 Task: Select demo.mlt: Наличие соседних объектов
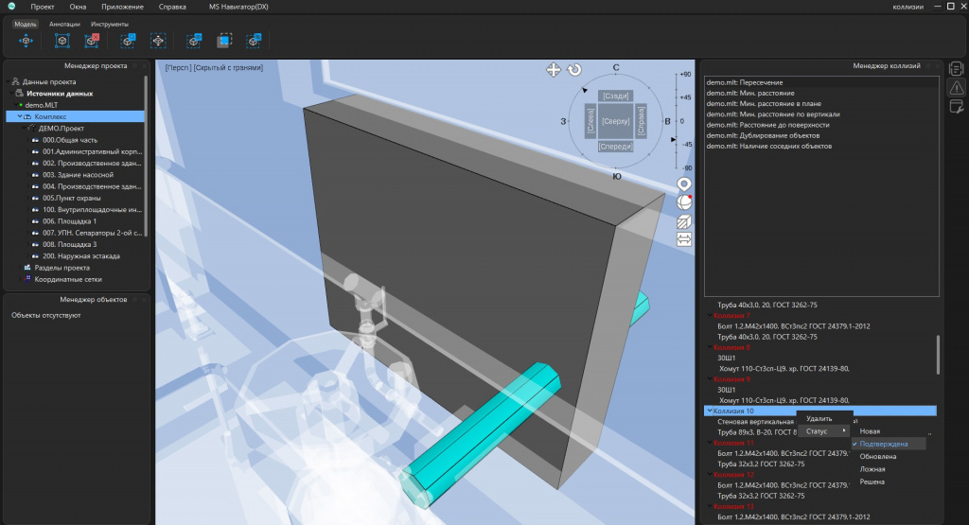click(x=768, y=146)
